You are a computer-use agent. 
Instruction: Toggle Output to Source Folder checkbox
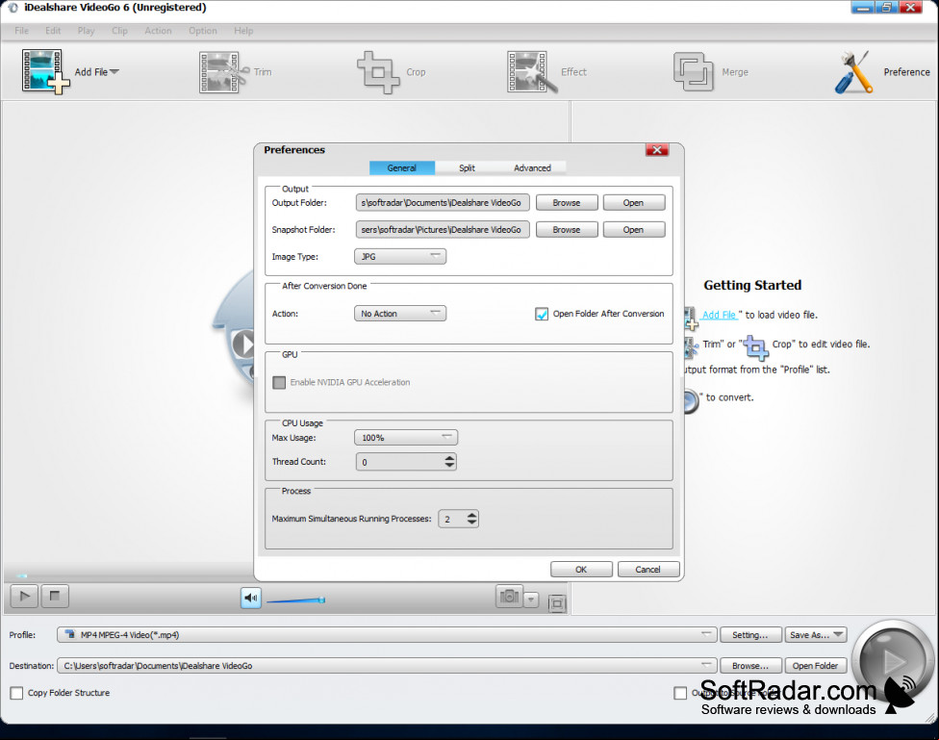[680, 693]
